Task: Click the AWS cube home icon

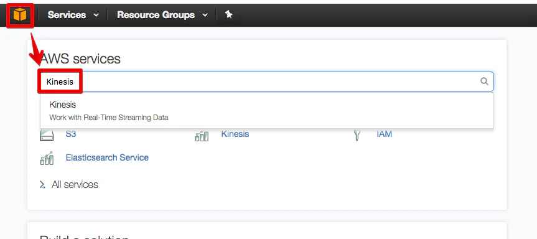Action: [20, 15]
